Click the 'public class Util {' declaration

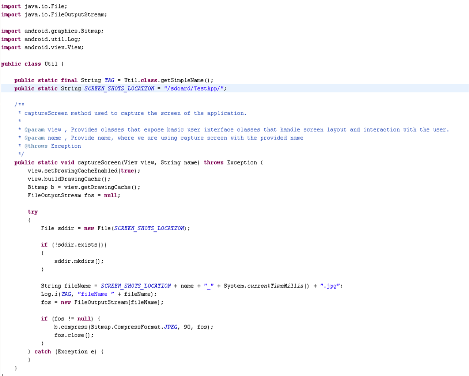click(33, 64)
